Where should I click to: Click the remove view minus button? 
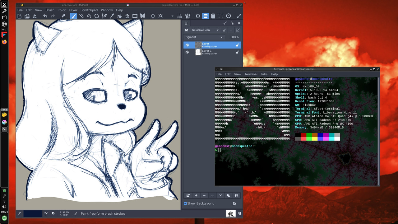(231, 30)
